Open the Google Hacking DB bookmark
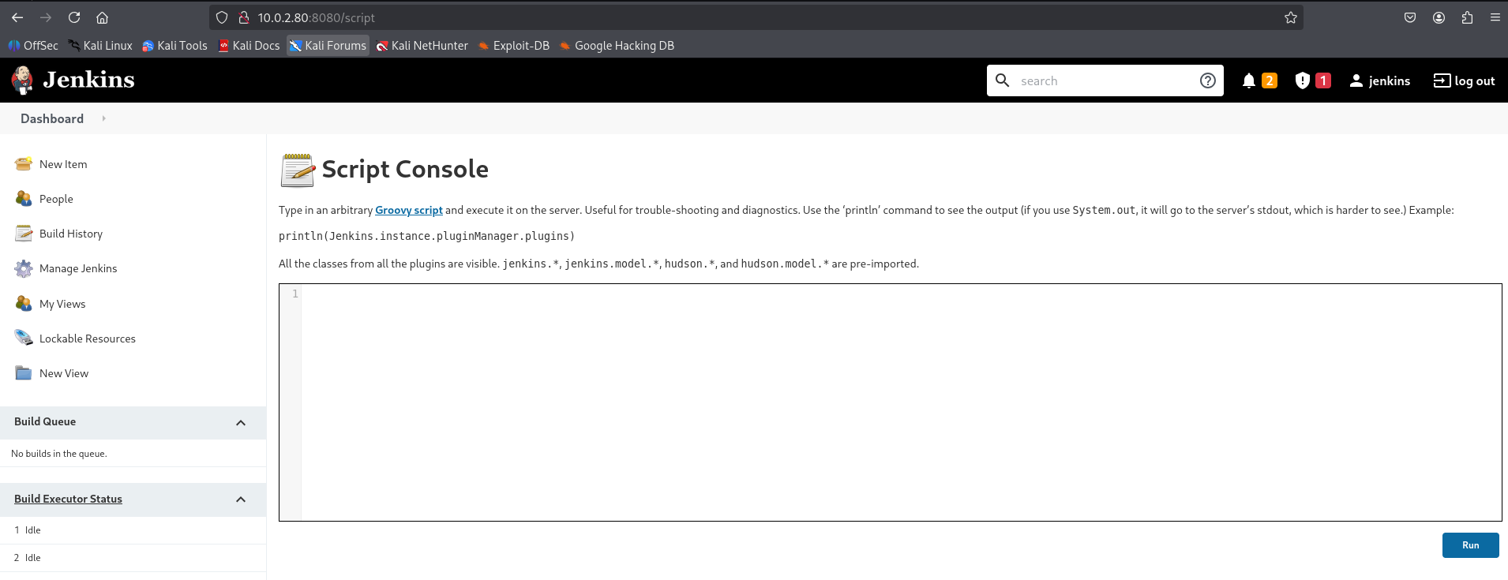 click(617, 46)
